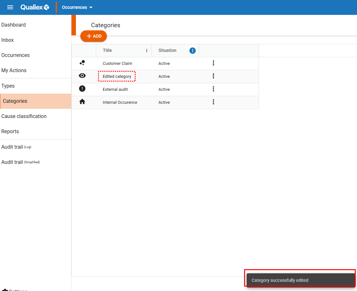Open the blue Situation column filter icon
357x291 pixels.
tap(192, 51)
